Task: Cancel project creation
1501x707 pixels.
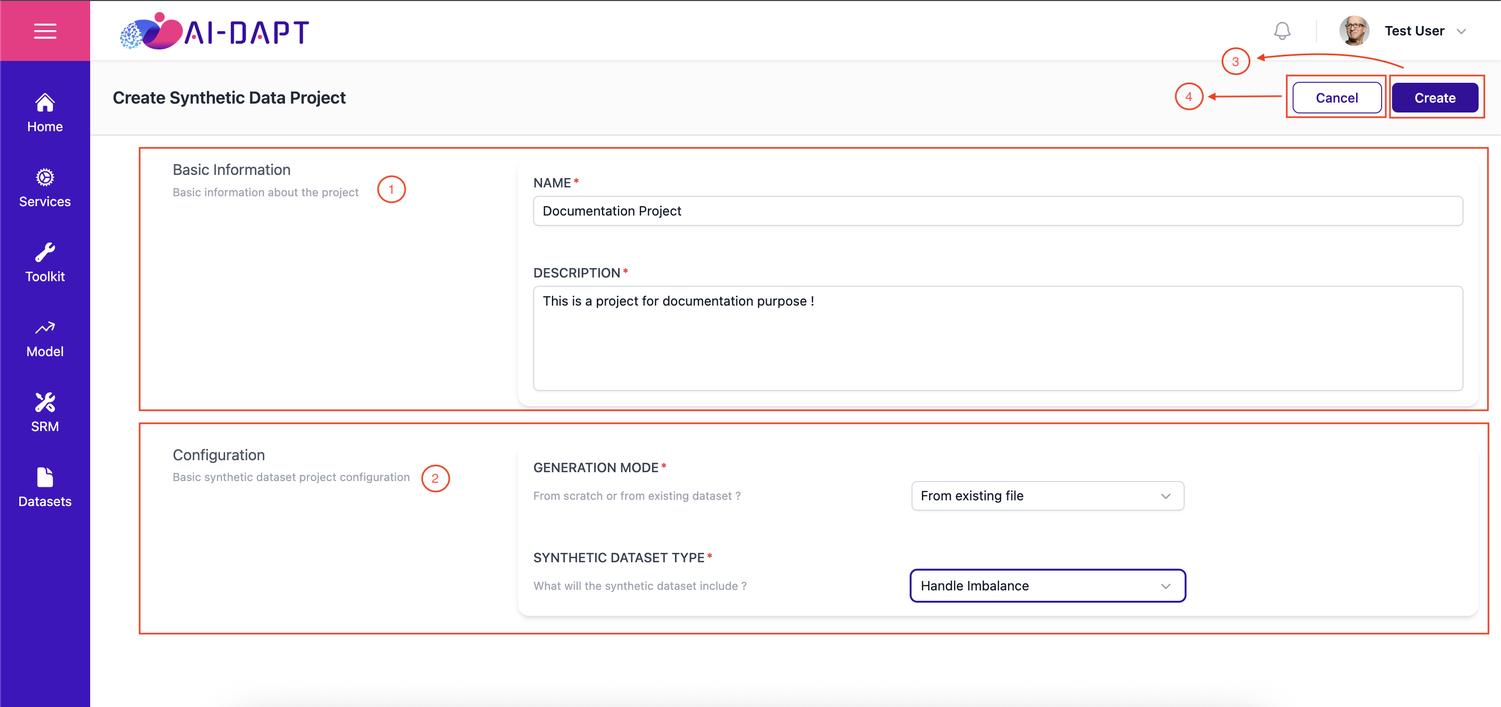Action: coord(1336,98)
